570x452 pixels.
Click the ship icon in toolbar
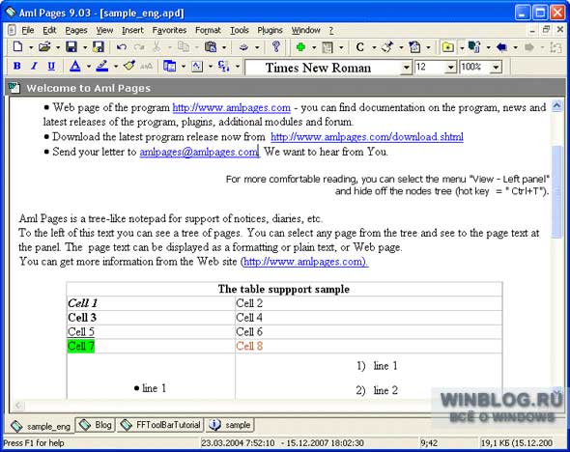(243, 47)
